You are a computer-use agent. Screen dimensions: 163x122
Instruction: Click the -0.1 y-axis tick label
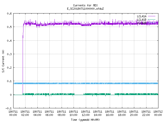click(x=8, y=108)
